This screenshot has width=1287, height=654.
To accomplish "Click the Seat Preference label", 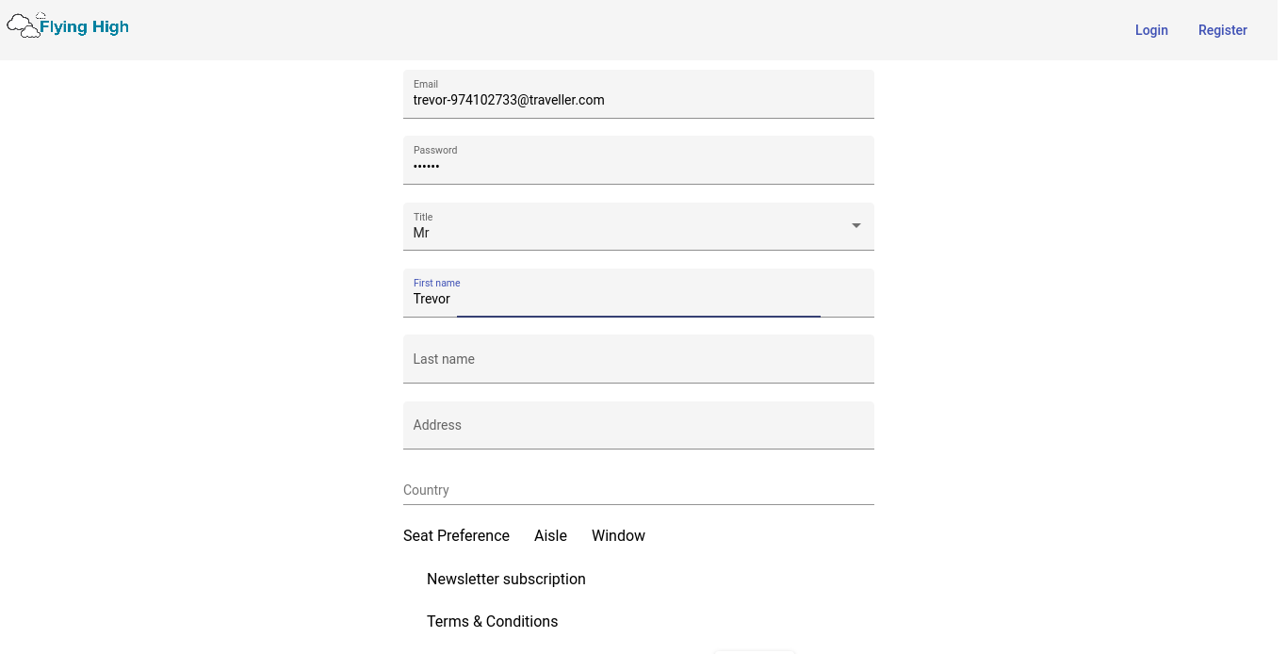I will click(456, 535).
